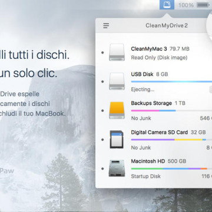Click the USB Disk drive name
Image resolution: width=212 pixels, height=212 pixels.
tap(142, 74)
